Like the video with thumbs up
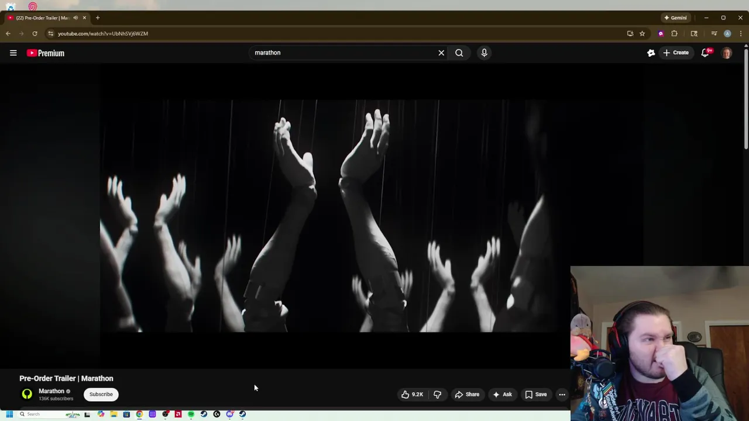 tap(412, 395)
